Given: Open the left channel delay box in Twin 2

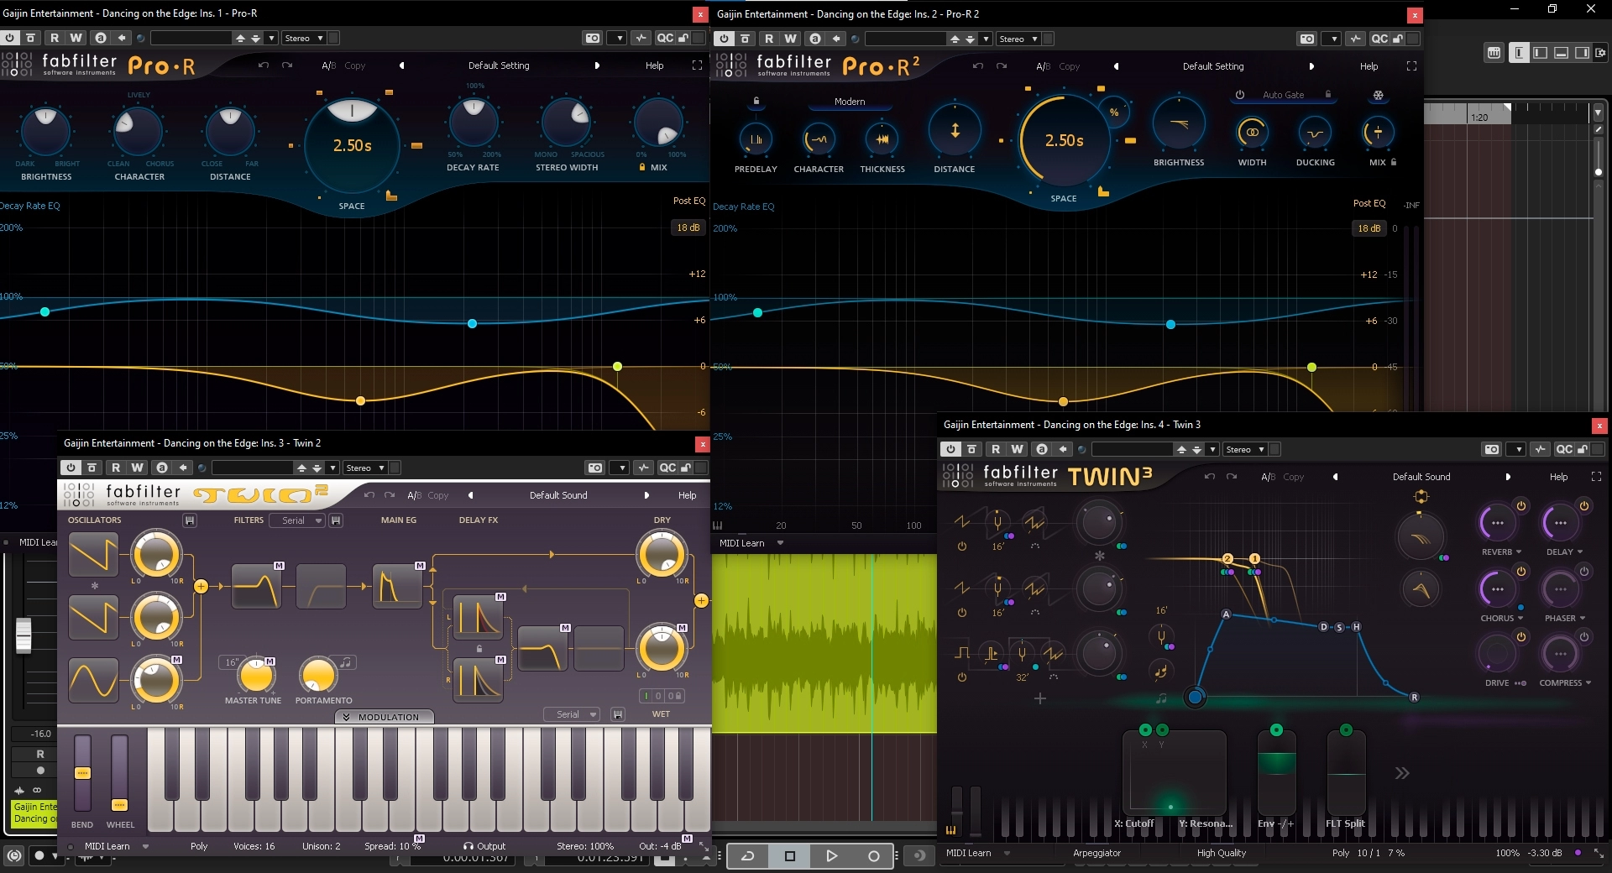Looking at the screenshot, I should 478,617.
